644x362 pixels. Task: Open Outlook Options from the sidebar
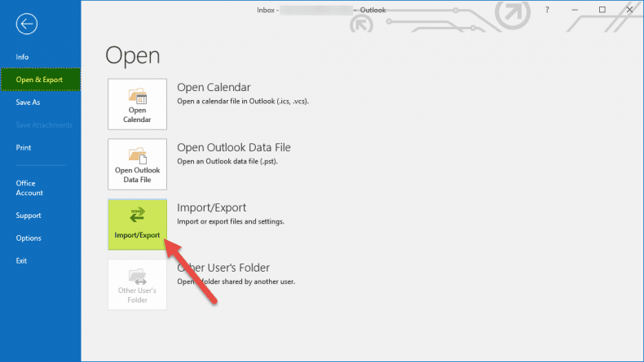click(x=28, y=238)
